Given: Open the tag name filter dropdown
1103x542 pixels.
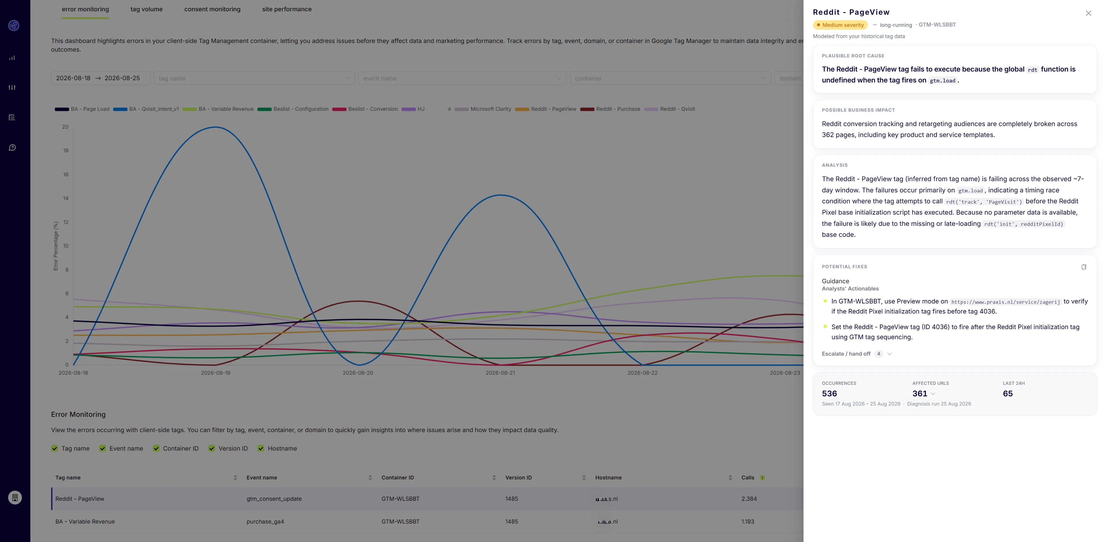Looking at the screenshot, I should point(254,78).
